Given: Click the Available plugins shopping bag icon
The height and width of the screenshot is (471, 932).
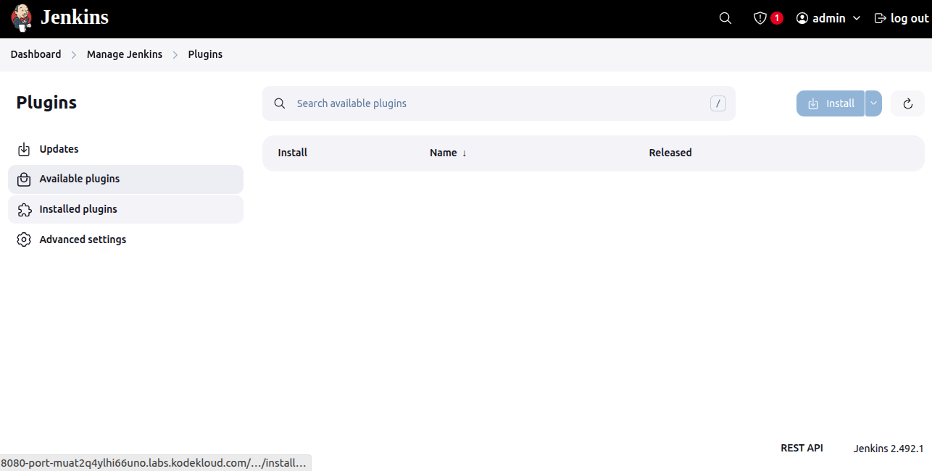Looking at the screenshot, I should point(24,179).
